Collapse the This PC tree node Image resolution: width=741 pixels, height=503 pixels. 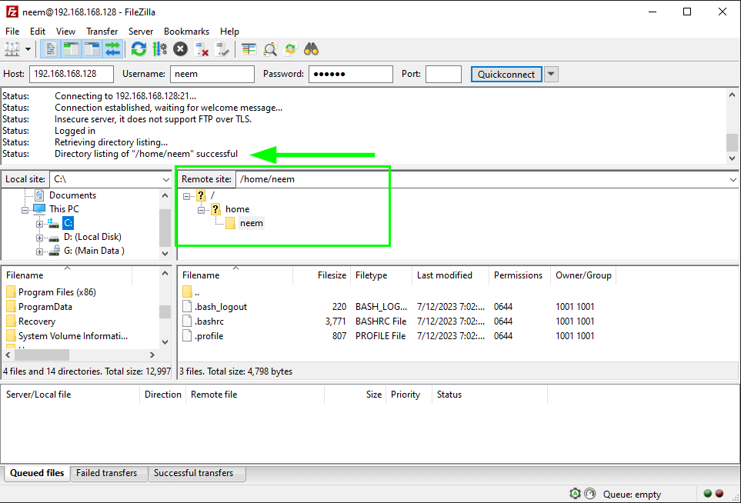tap(25, 210)
